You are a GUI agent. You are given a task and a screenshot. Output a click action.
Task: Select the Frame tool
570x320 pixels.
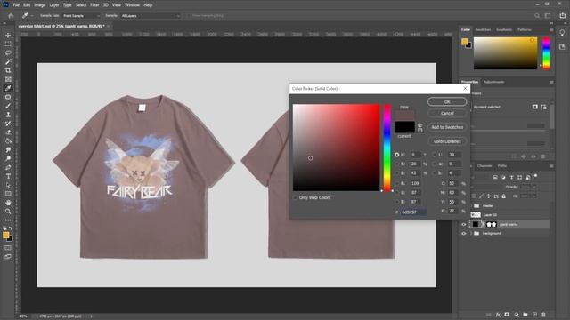(8, 79)
